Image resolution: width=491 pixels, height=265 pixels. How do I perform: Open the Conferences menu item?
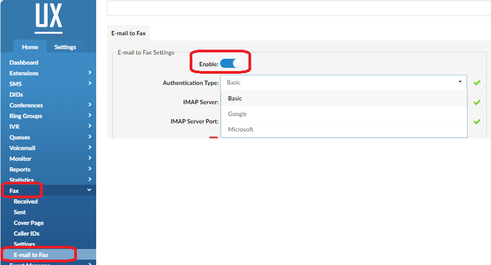(26, 105)
